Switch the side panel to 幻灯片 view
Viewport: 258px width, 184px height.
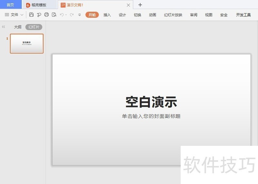(x=34, y=27)
